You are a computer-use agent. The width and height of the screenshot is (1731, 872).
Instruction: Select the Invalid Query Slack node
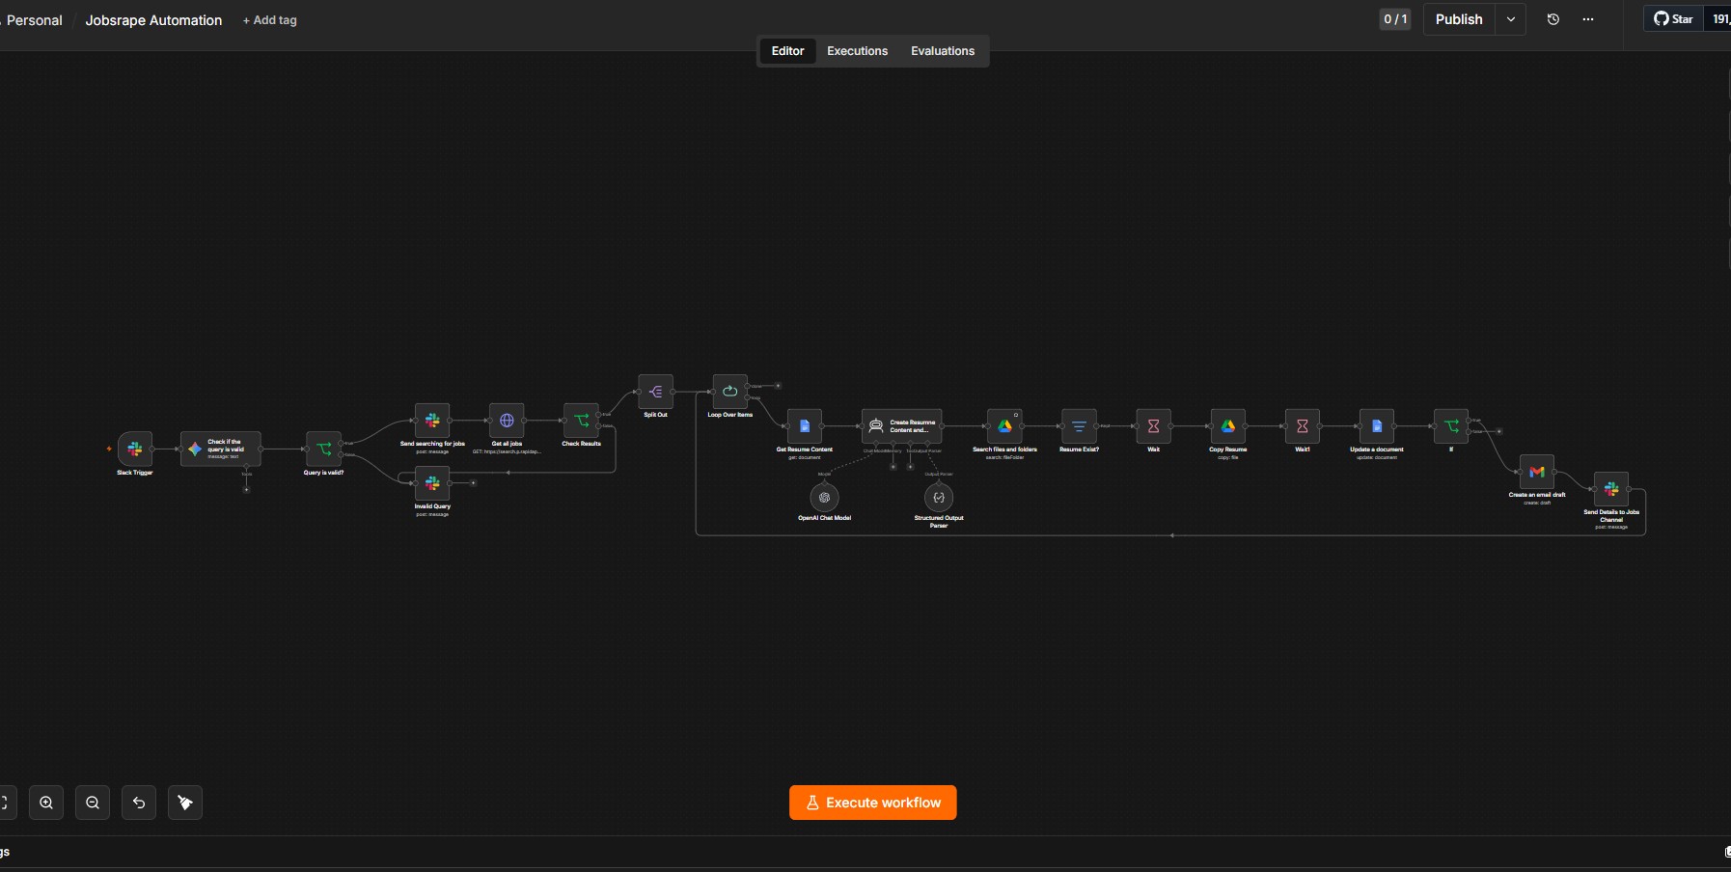(x=432, y=483)
